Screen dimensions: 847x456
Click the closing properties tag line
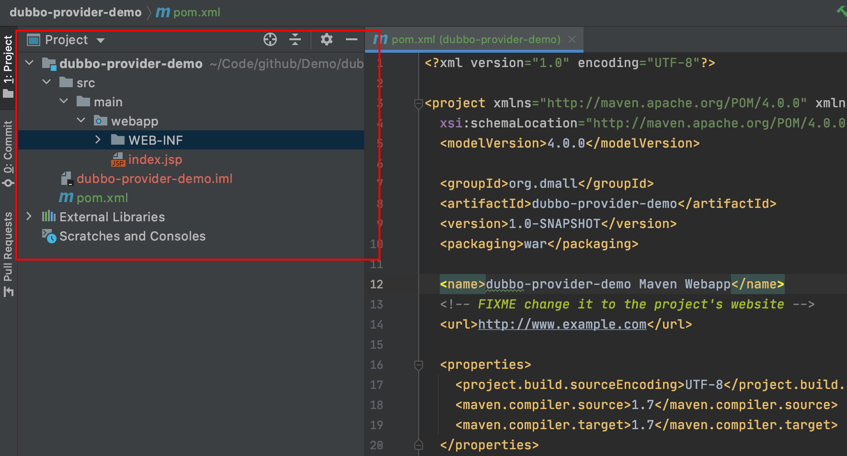pos(489,445)
